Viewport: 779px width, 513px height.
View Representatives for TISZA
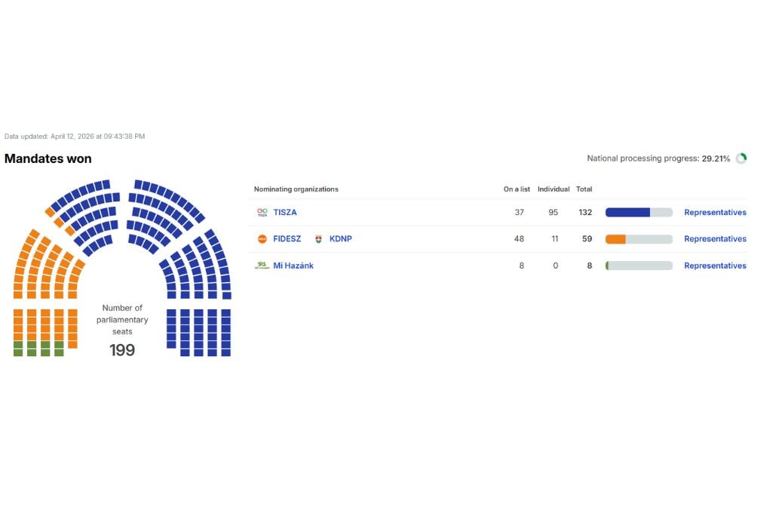tap(715, 213)
